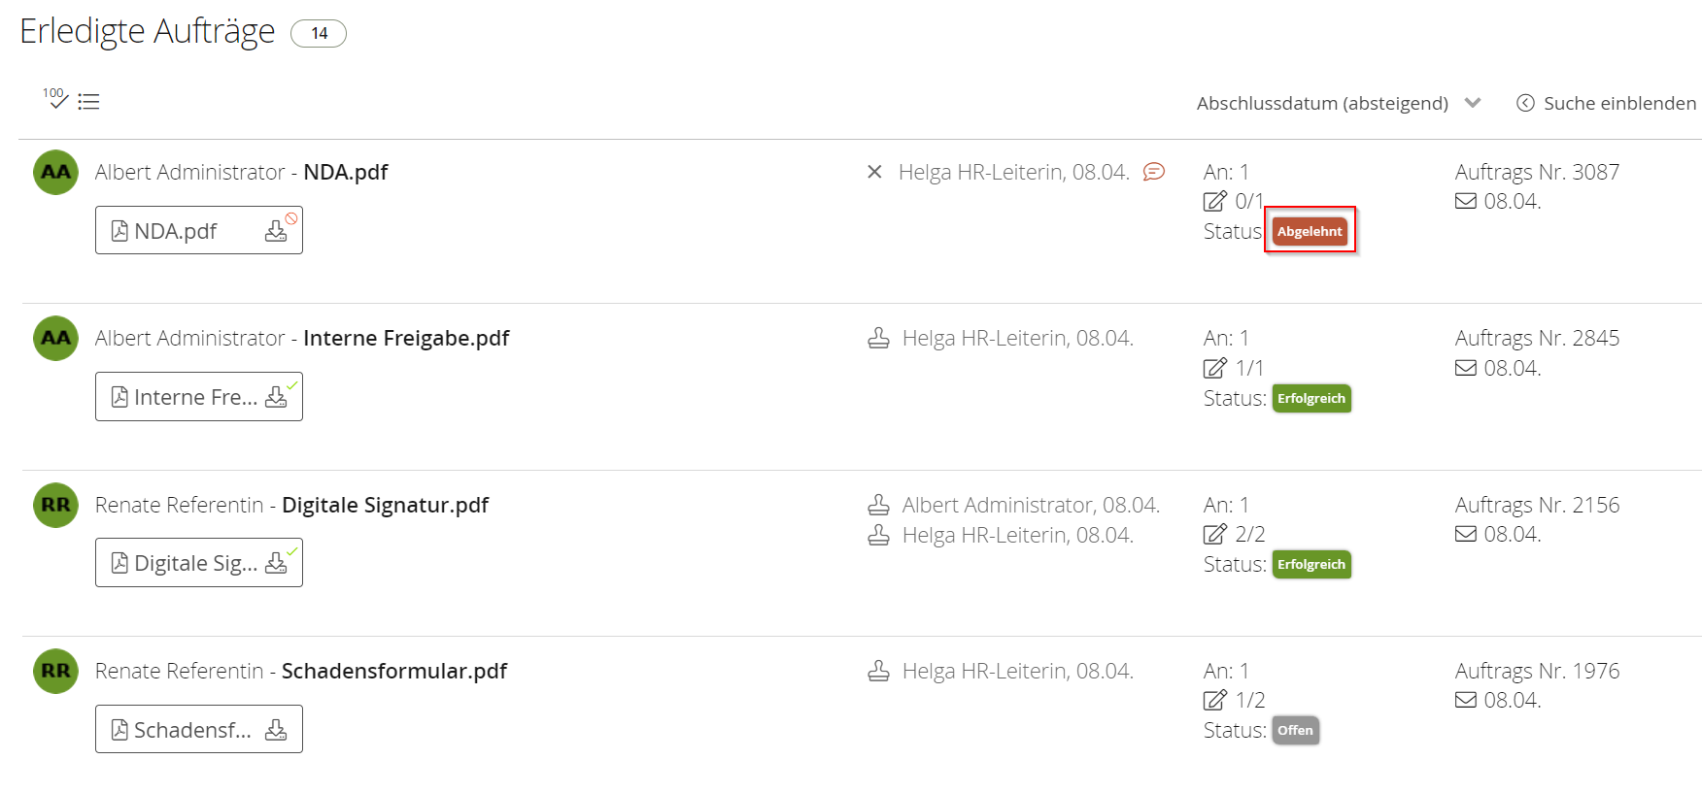Open the NDA.pdf file button
This screenshot has width=1702, height=793.
click(x=176, y=231)
